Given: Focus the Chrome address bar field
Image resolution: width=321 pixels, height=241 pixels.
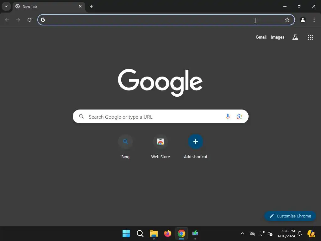Looking at the screenshot, I should click(166, 20).
